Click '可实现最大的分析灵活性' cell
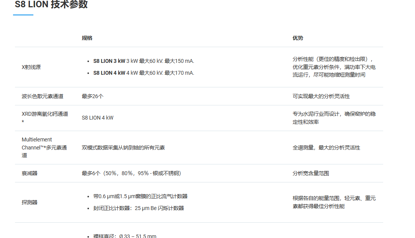This screenshot has height=238, width=415. coord(321,96)
